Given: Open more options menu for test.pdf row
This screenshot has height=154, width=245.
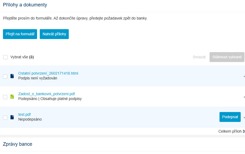Looking at the screenshot, I should tap(244, 117).
